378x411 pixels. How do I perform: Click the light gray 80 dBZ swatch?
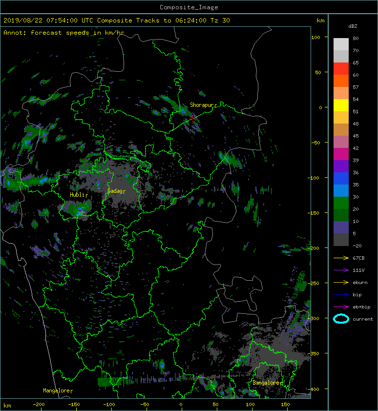coord(341,44)
